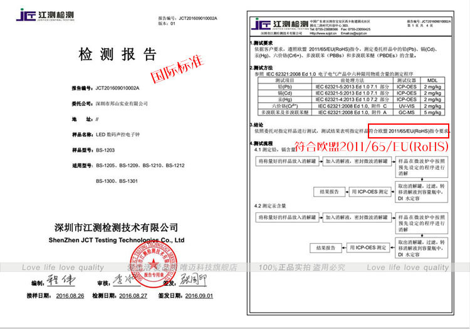The image size is (470, 329).
Task: Click the 铅(Pb) row in the test table
Action: (351, 87)
